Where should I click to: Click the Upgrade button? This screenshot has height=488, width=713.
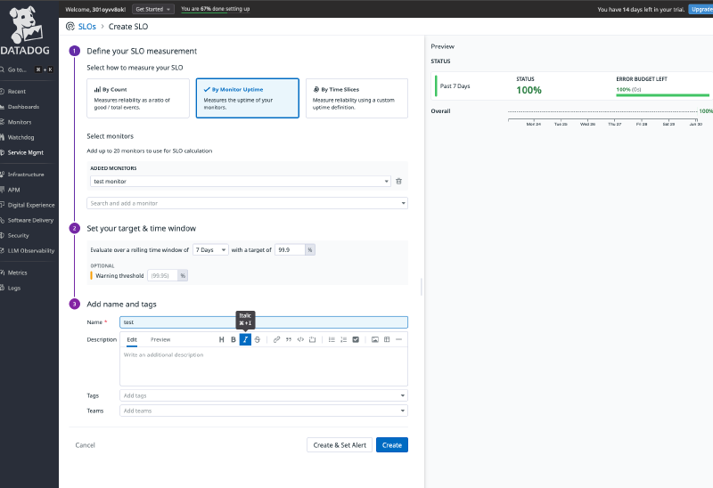pos(701,9)
